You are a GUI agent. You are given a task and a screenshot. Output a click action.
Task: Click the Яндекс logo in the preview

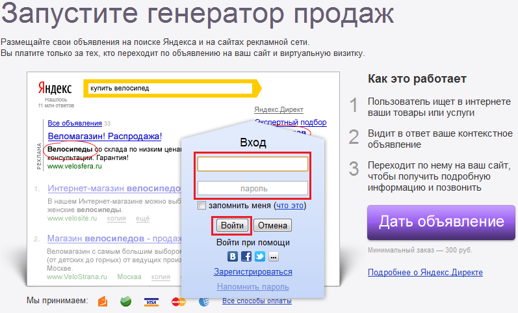click(55, 88)
